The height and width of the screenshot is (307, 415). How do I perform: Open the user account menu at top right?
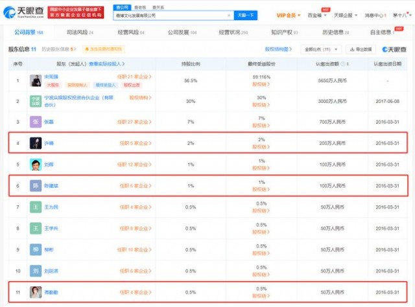click(x=401, y=16)
